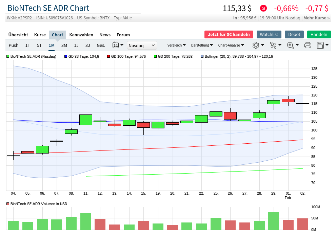
Task: Click the 'GD 200 Tage: 78,263' legend text
Action: [175, 56]
